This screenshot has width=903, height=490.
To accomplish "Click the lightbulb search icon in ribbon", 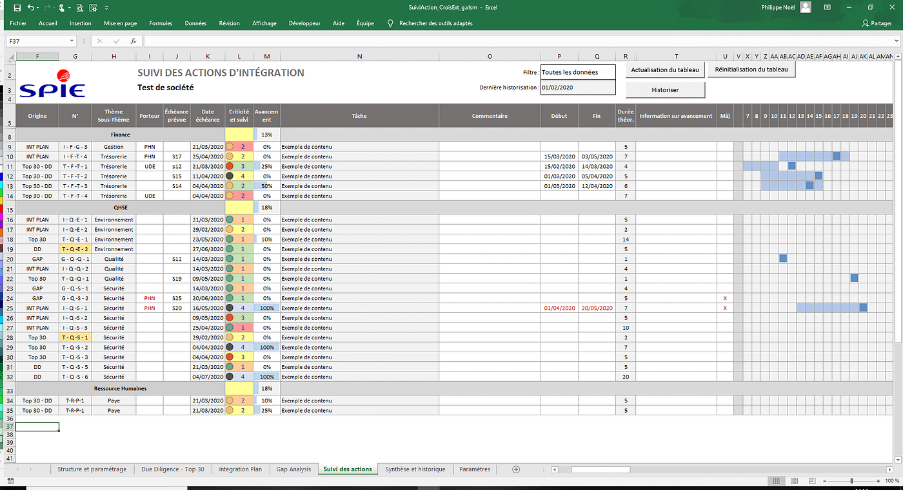I will tap(390, 23).
